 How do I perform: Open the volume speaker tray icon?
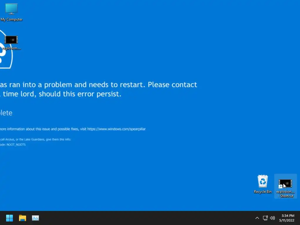272,218
